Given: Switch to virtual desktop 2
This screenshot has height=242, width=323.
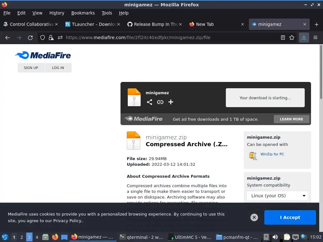Looking at the screenshot, I should pos(22,237).
